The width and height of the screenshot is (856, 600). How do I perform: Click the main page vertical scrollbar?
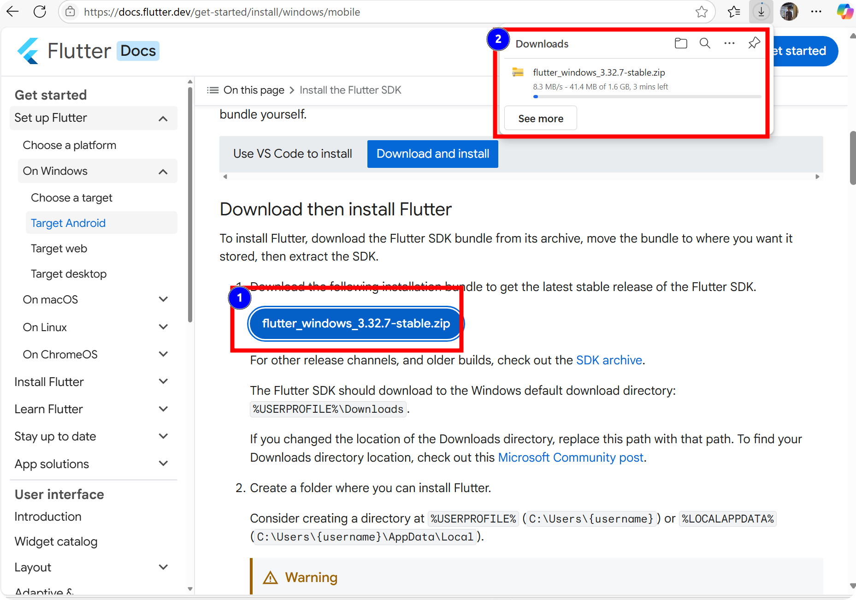pos(852,158)
